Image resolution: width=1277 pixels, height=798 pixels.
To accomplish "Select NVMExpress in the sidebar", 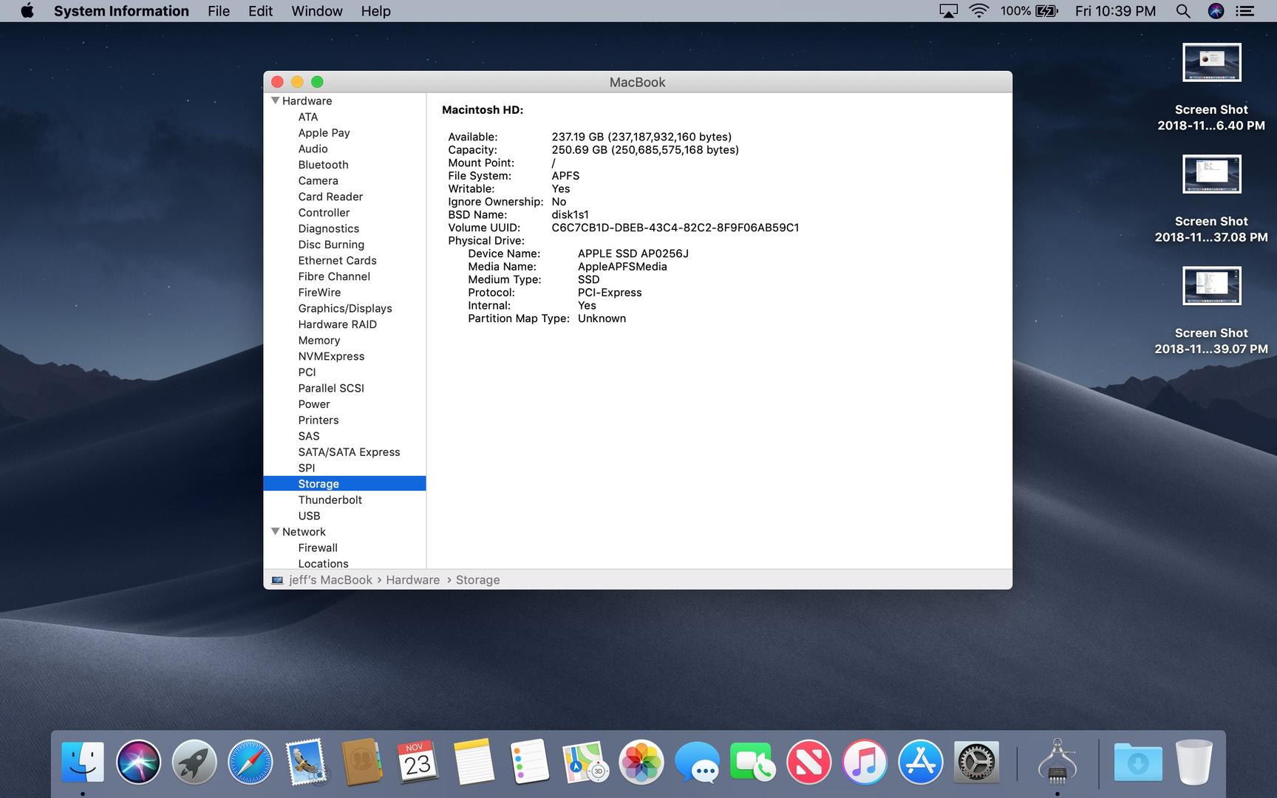I will [331, 356].
